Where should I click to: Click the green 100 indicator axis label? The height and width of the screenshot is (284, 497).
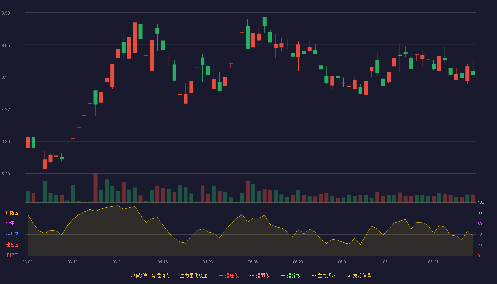(x=481, y=203)
